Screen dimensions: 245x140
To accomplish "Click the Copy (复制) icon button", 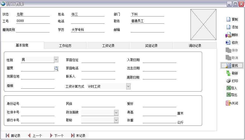I will (228, 19).
